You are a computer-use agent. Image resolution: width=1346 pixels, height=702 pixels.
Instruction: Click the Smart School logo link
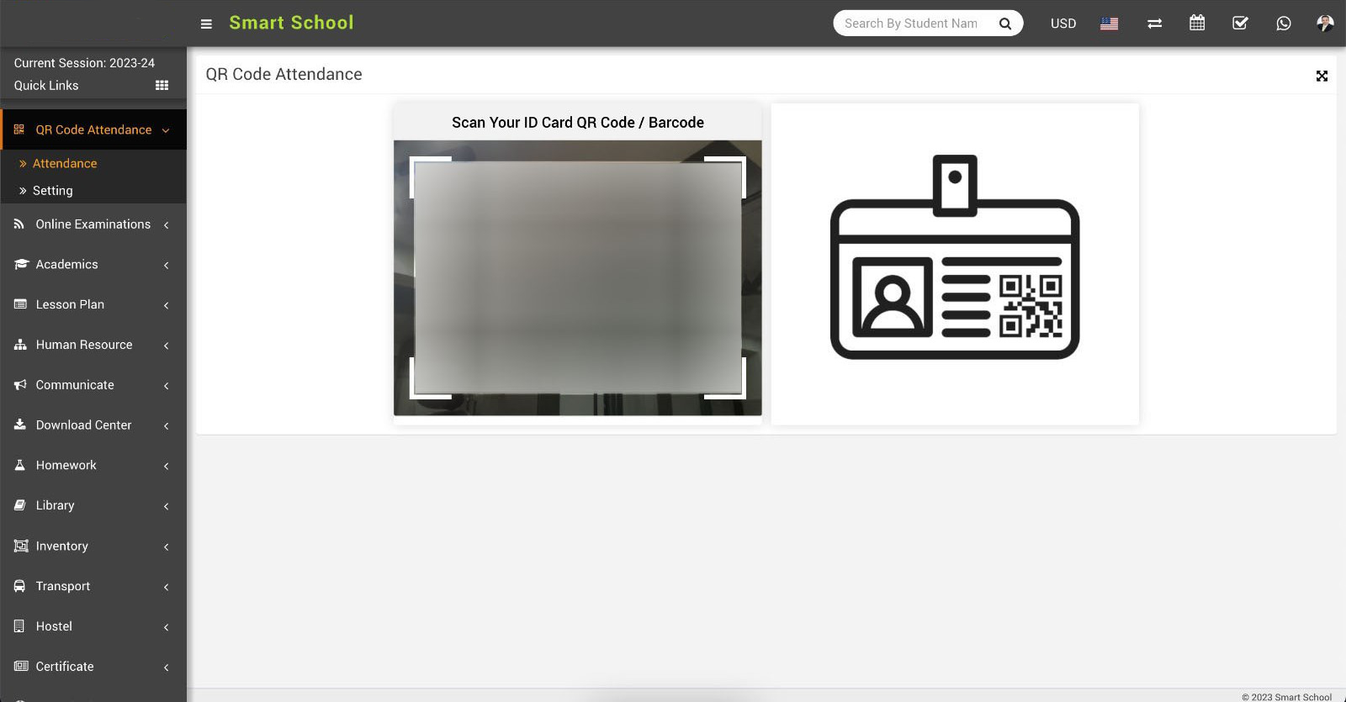pos(291,23)
